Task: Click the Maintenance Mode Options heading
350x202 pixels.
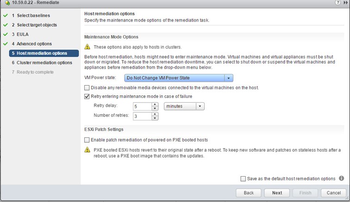Action: pyautogui.click(x=111, y=37)
